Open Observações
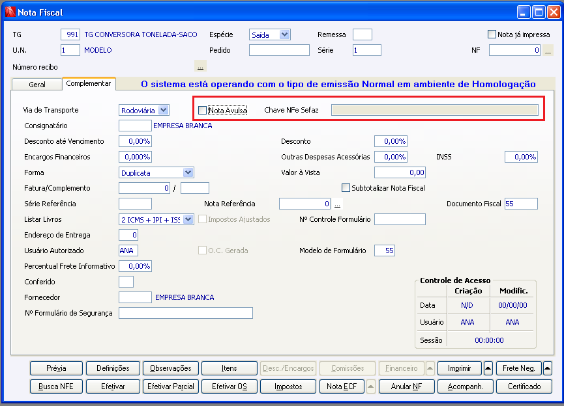This screenshot has width=564, height=406. click(x=171, y=368)
